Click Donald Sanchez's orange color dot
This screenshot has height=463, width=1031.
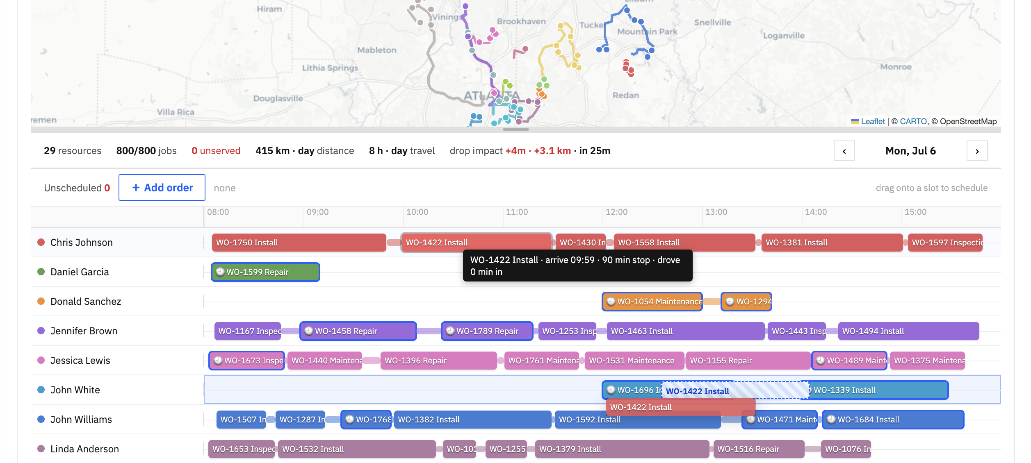click(41, 301)
